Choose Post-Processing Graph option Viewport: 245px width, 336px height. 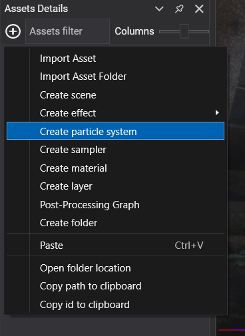coord(115,205)
